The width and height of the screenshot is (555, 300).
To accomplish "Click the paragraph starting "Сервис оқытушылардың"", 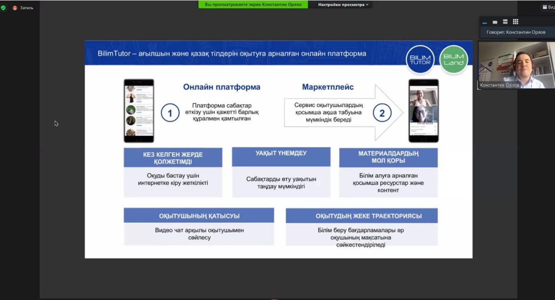I will coord(328,112).
